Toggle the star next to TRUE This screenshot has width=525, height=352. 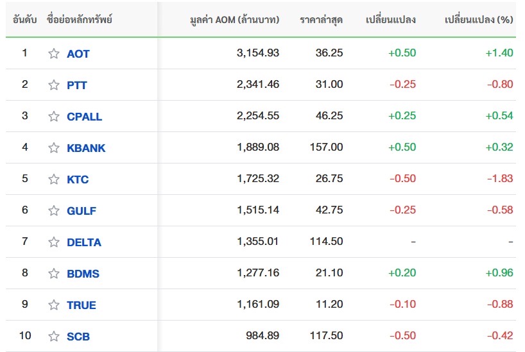point(54,305)
